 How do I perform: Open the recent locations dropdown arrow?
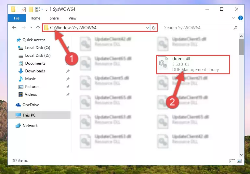31,28
